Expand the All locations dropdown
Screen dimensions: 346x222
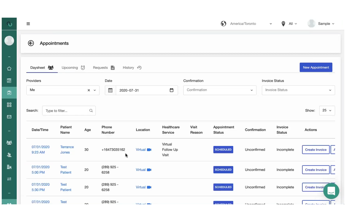click(x=293, y=24)
